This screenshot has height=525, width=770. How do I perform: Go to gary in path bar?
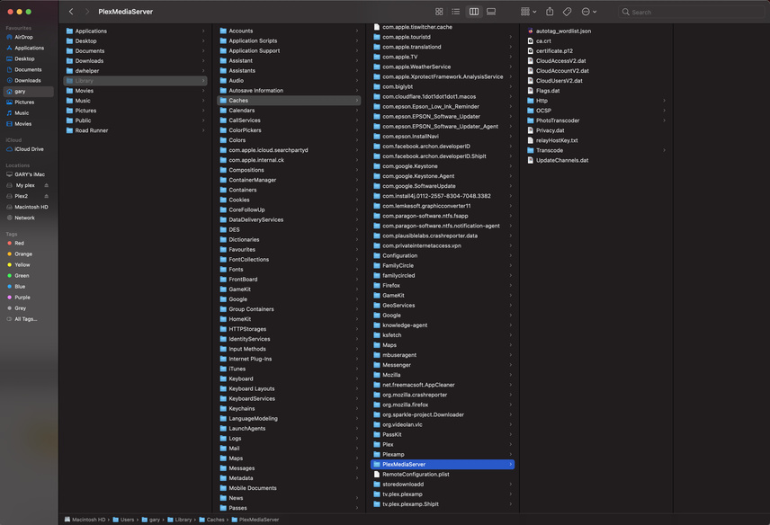point(151,520)
